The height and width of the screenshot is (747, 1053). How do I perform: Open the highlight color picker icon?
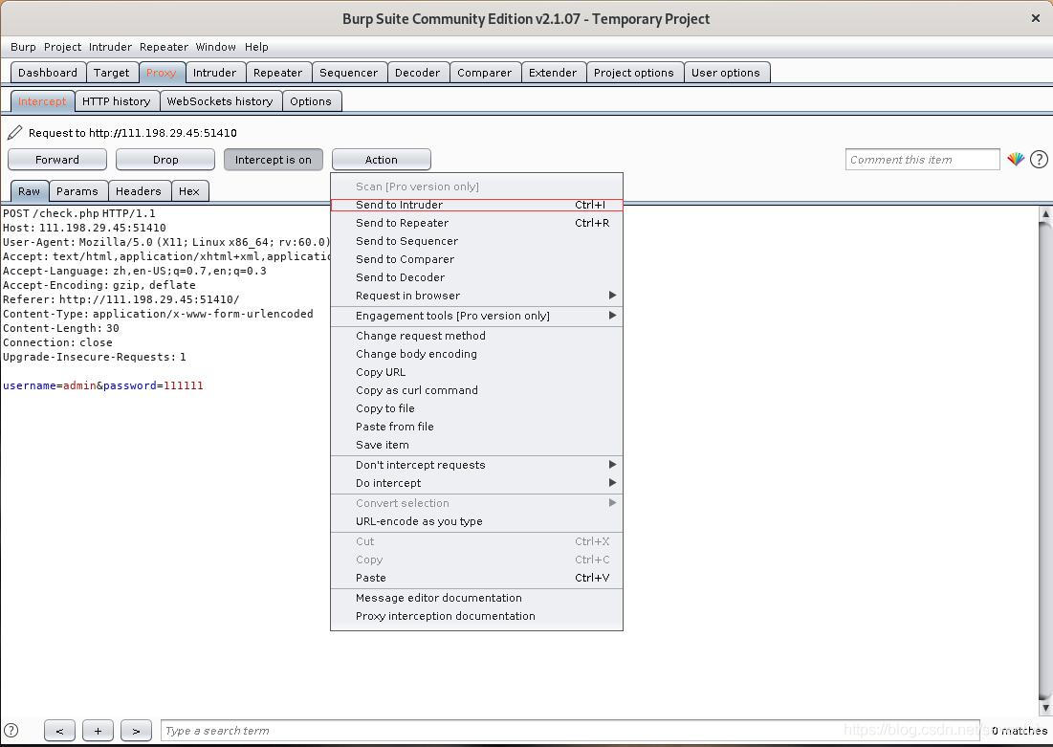pos(1016,159)
